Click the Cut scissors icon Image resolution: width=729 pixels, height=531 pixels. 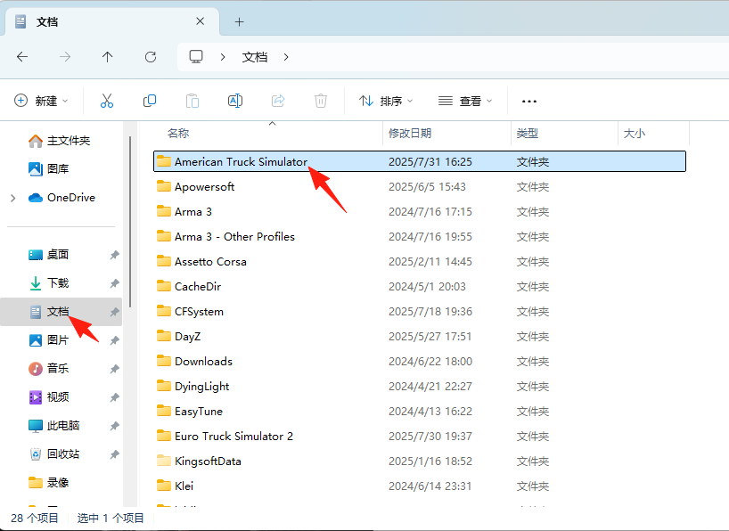point(106,101)
